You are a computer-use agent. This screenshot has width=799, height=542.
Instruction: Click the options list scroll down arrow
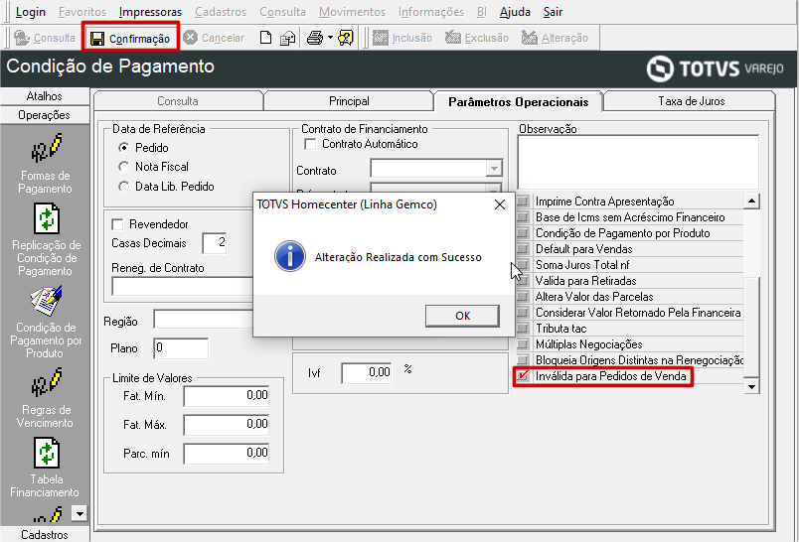coord(751,387)
